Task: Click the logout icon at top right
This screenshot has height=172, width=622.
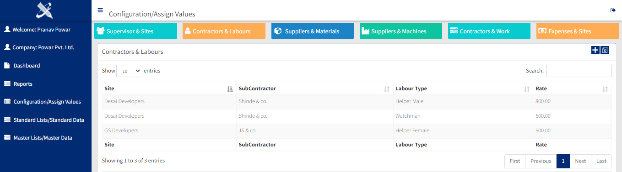Action: [x=613, y=10]
